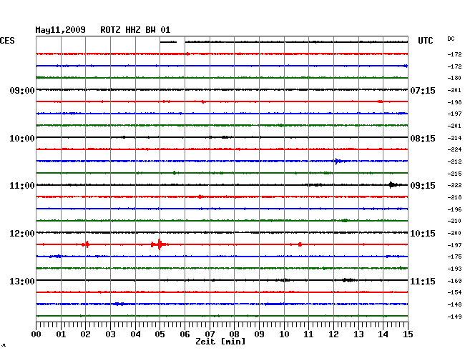Select minute tick label 11

tap(308, 334)
